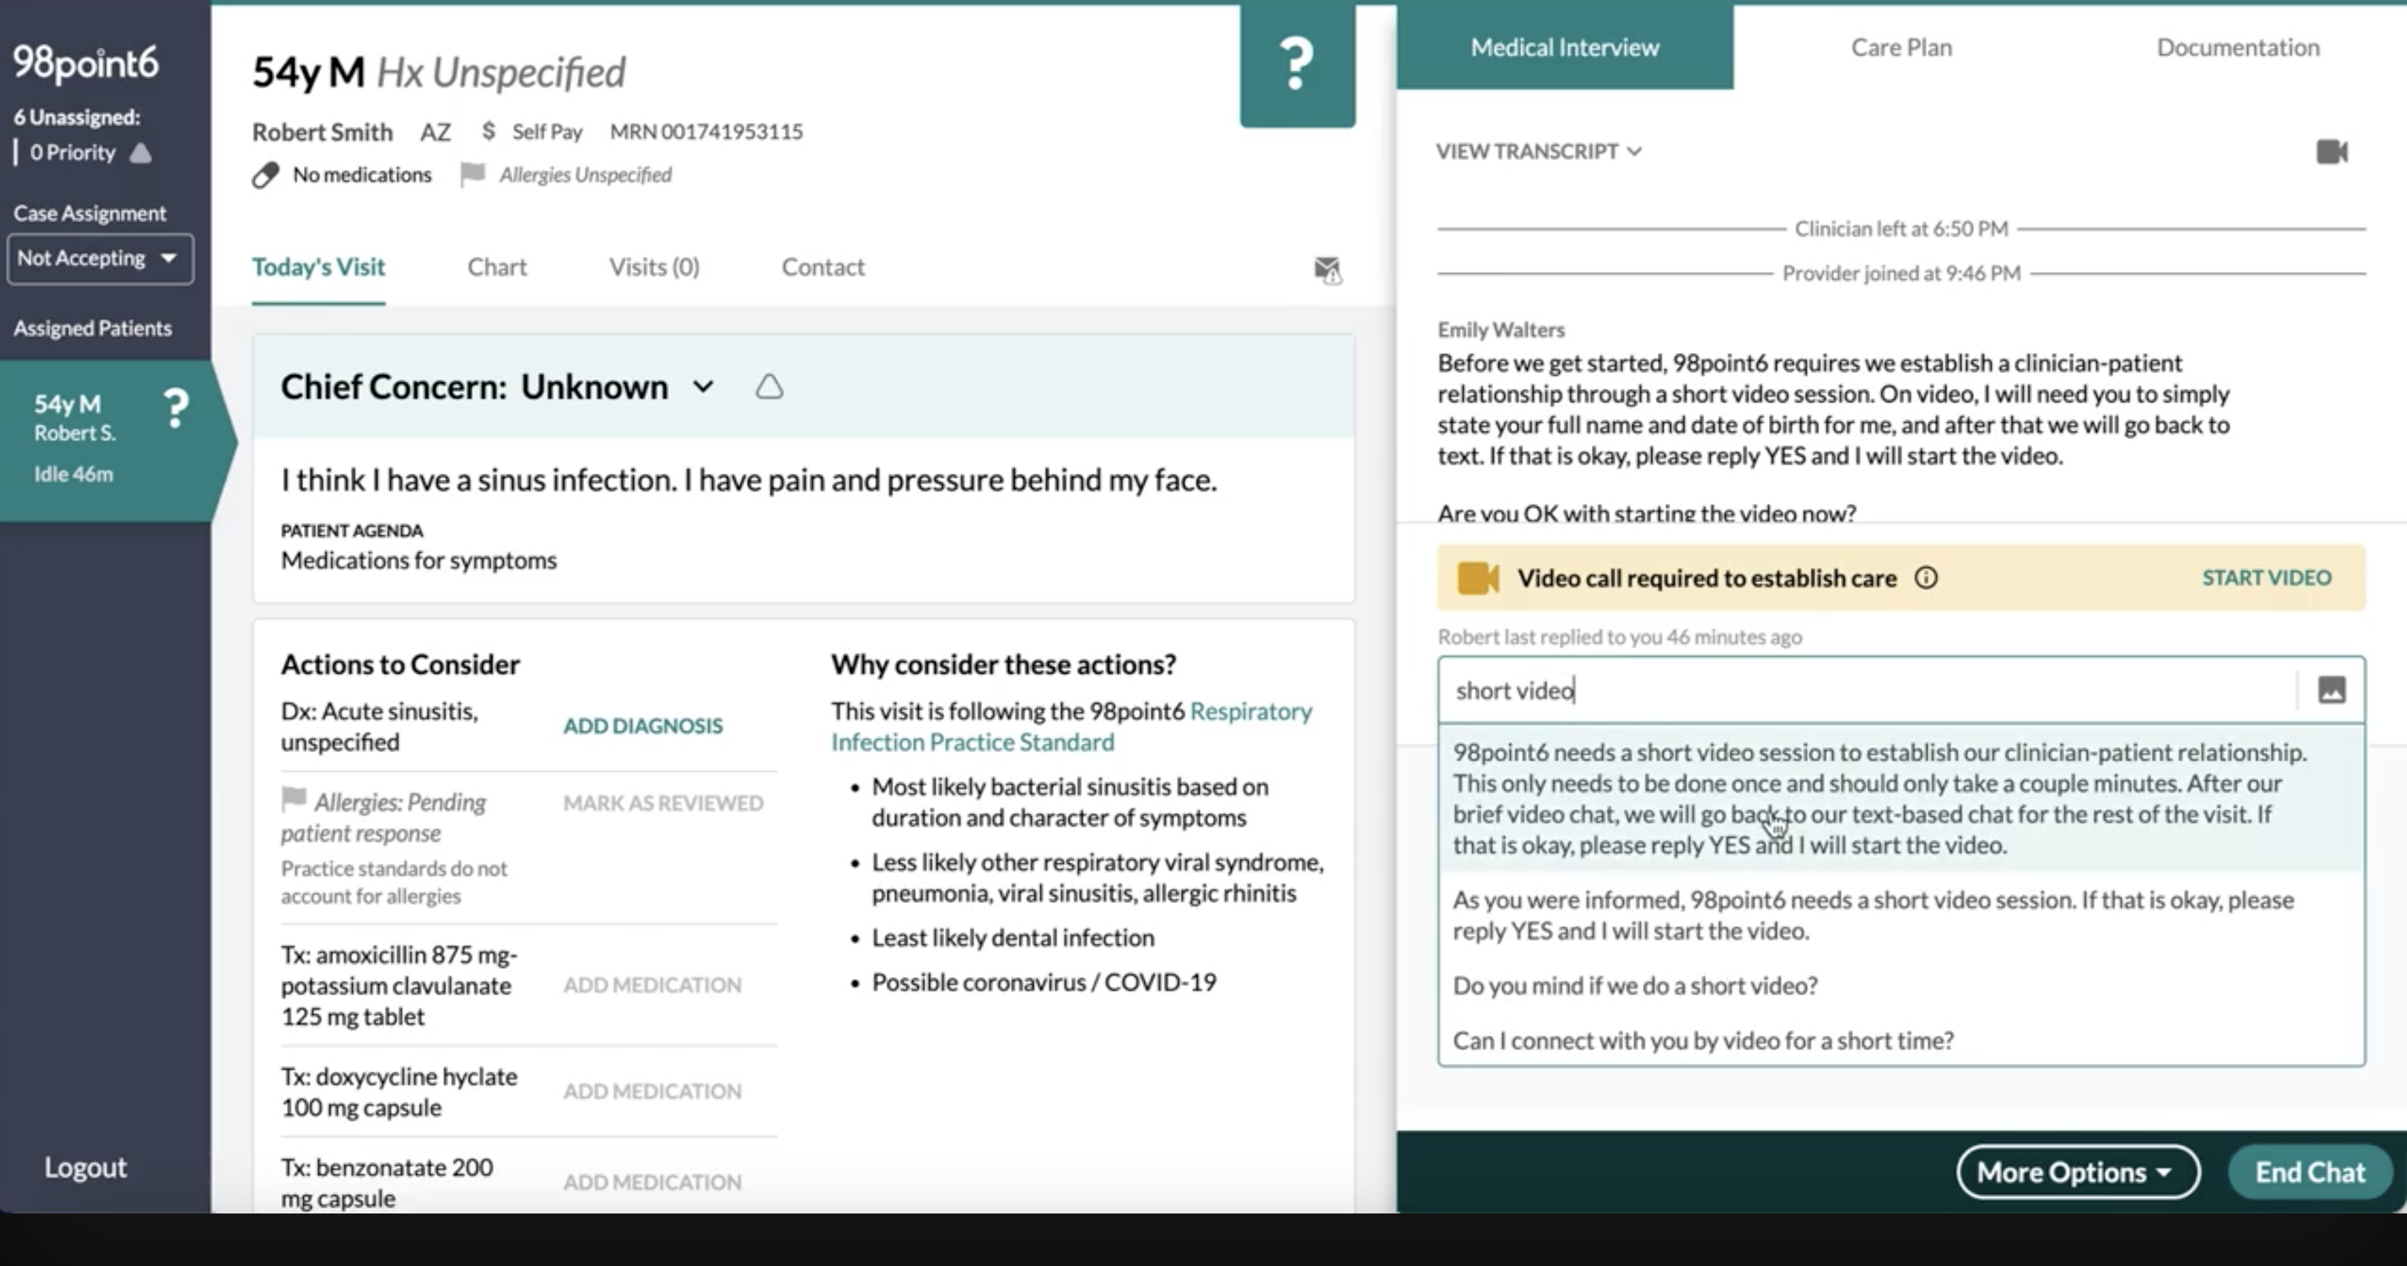Click the message input with 'short video'

coord(1867,690)
